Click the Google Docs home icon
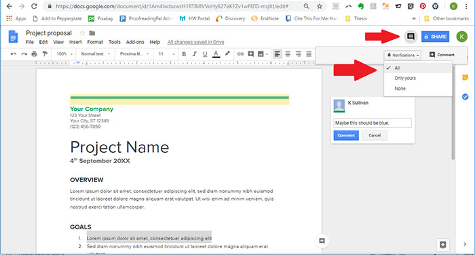This screenshot has height=255, width=475. (x=13, y=37)
